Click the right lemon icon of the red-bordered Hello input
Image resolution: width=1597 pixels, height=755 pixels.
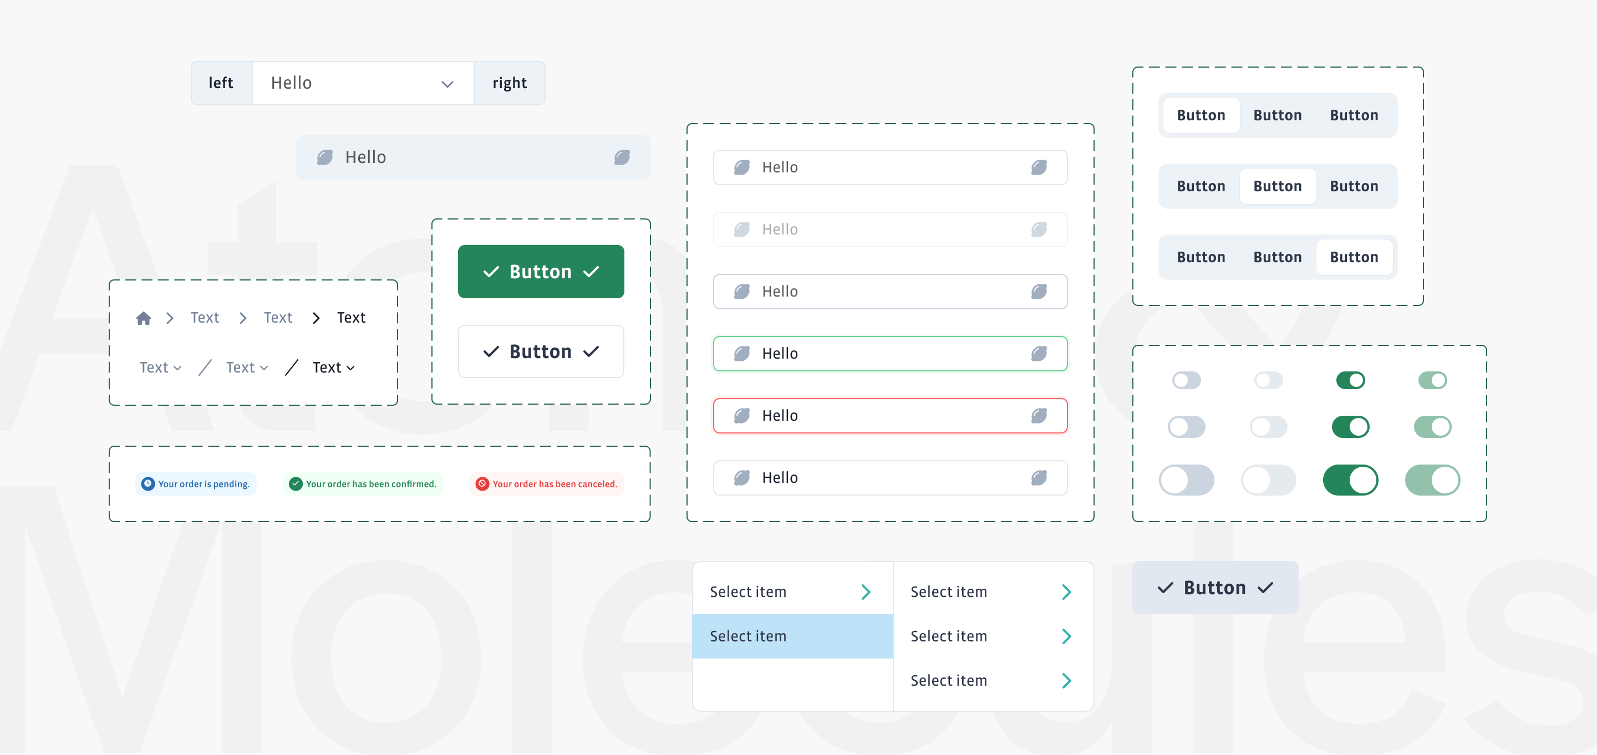[1039, 415]
